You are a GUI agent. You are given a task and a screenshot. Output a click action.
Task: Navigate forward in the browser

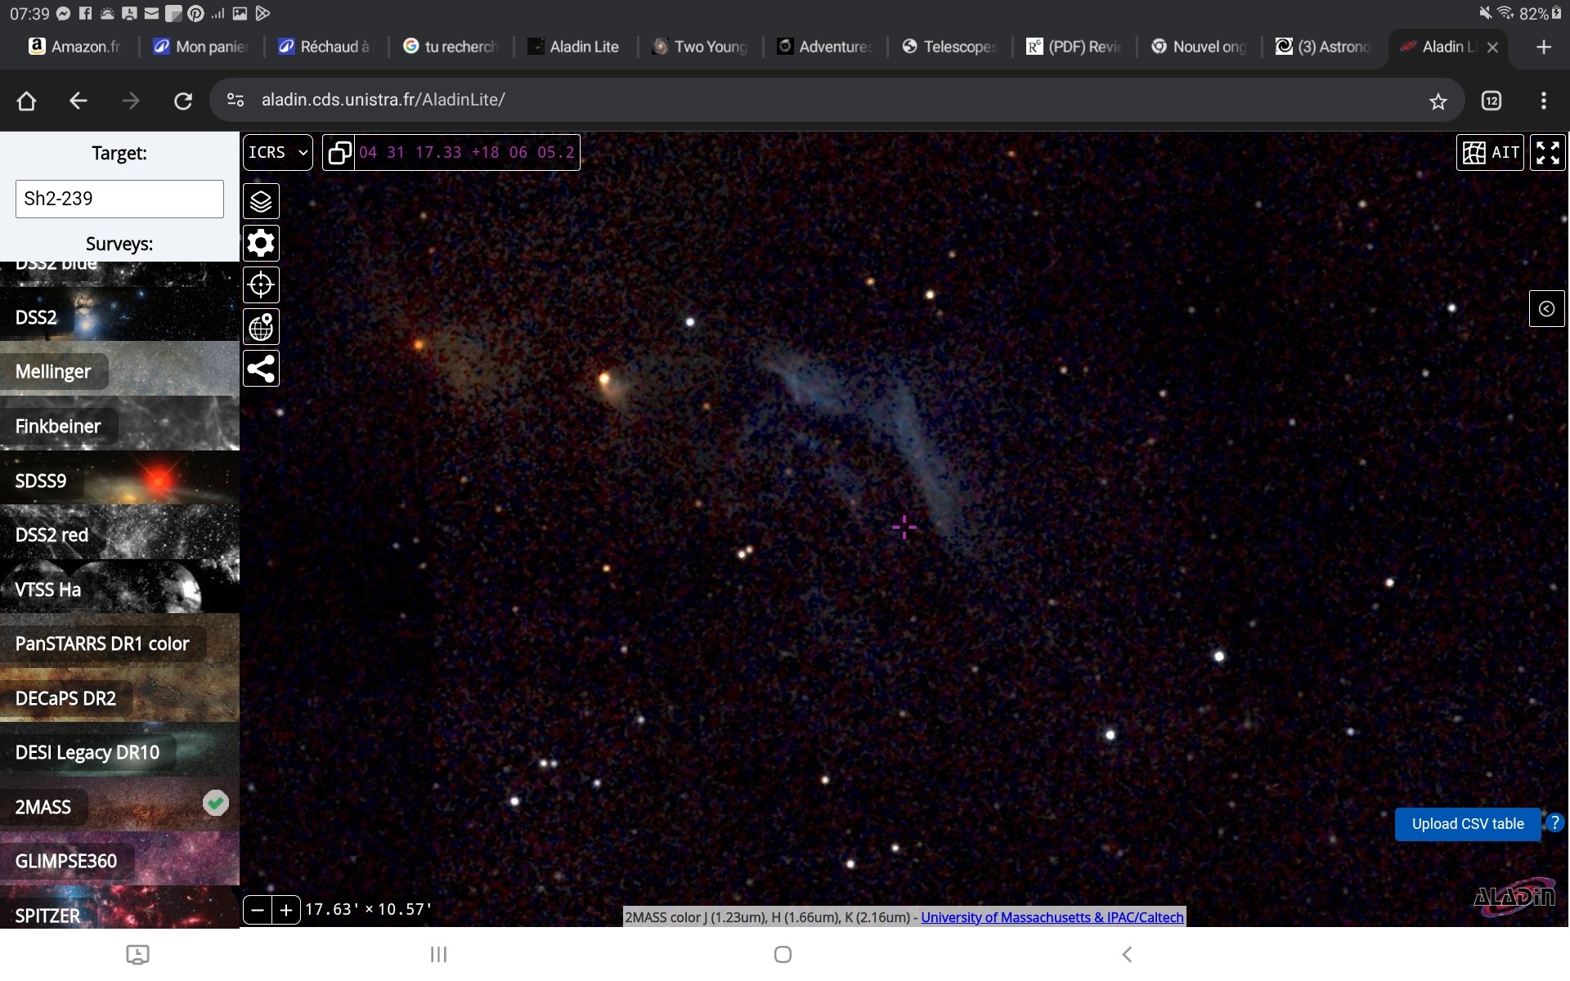131,101
